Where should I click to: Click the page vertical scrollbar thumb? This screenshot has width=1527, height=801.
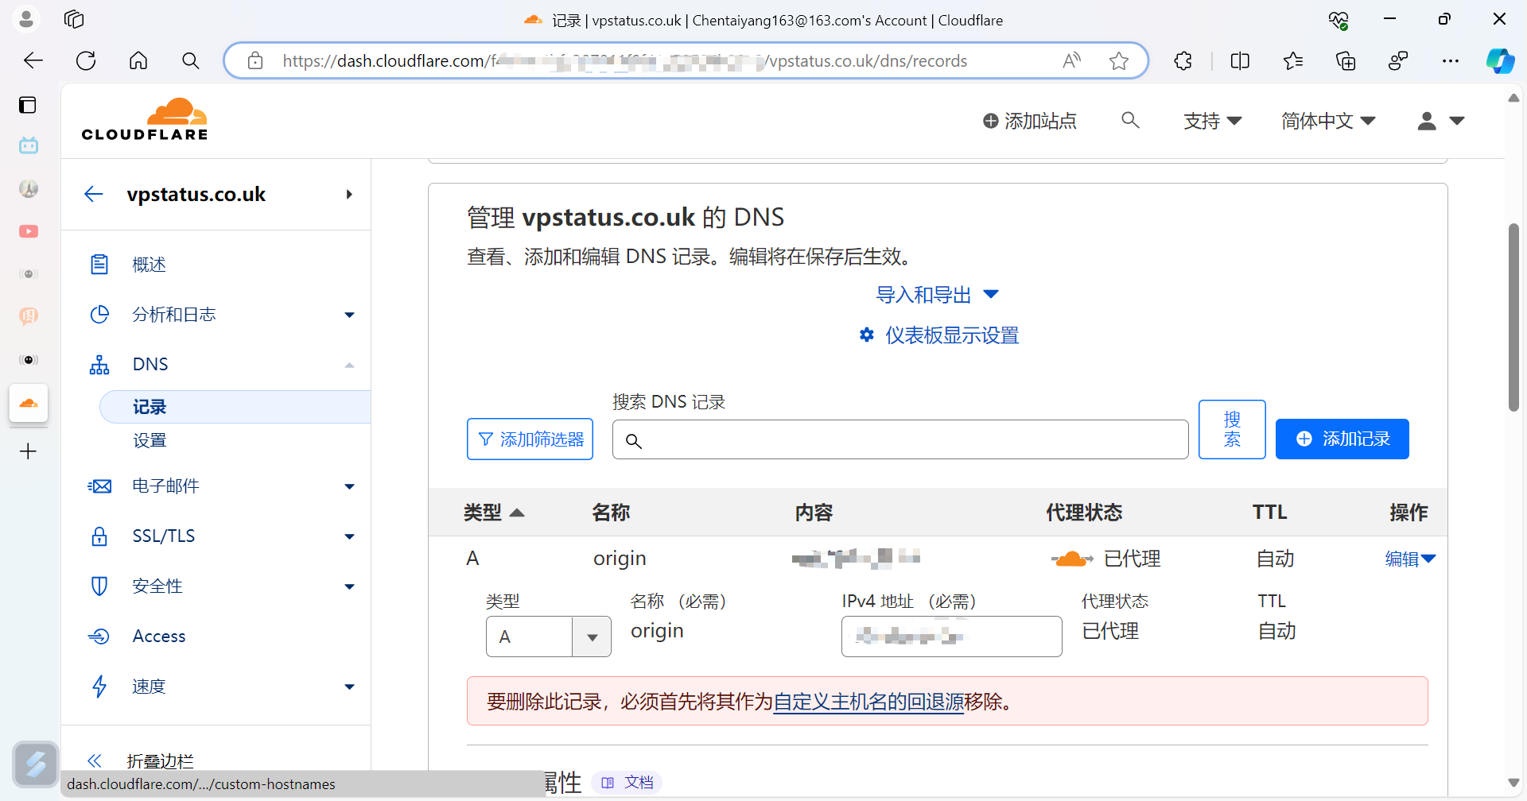coord(1513,317)
